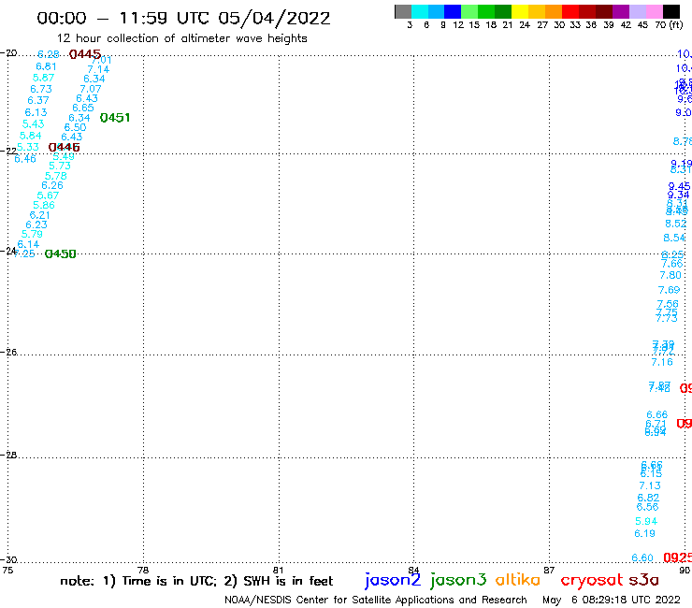Click the 7.80 wave height value

670,275
